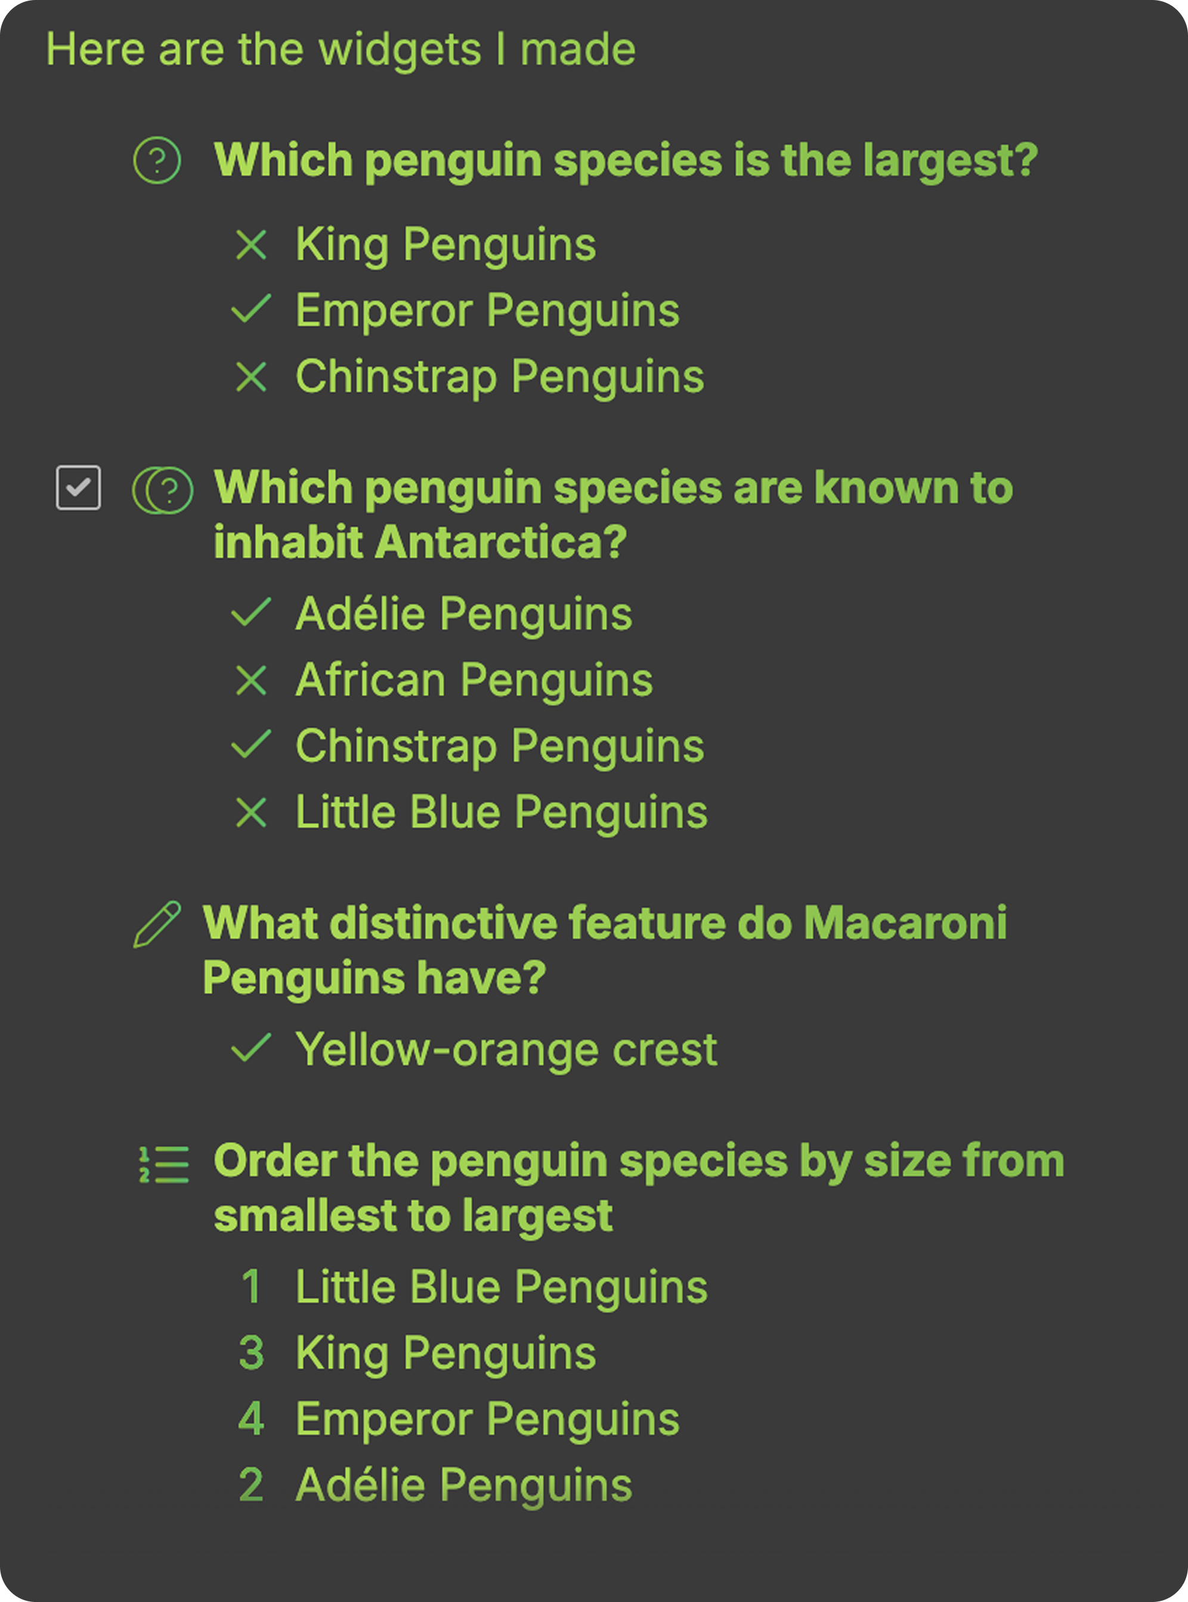Toggle the X beside Little Blue Penguins option
Viewport: 1188px width, 1602px height.
251,813
